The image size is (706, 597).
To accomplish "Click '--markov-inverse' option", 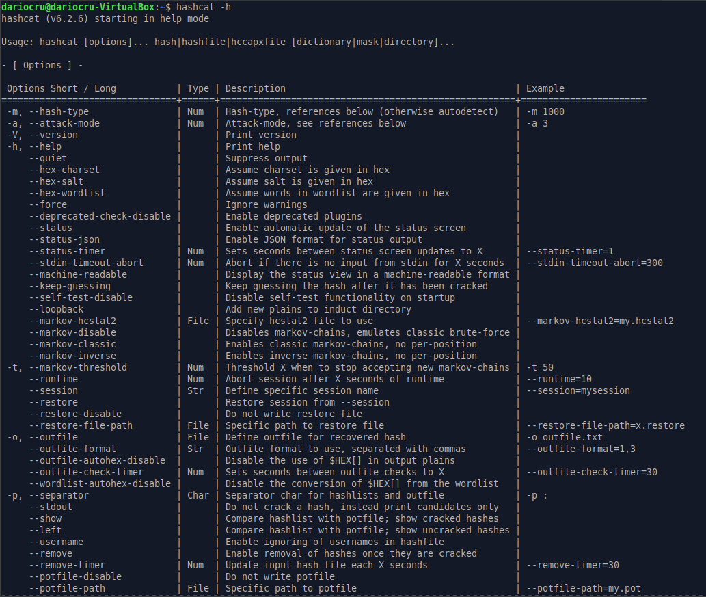I will pyautogui.click(x=72, y=356).
